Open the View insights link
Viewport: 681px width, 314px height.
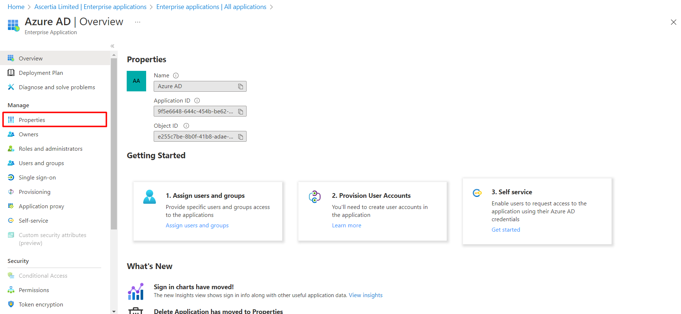click(x=366, y=295)
